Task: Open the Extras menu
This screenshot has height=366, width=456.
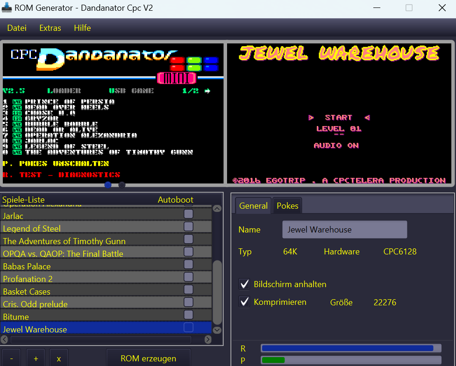Action: coord(50,28)
